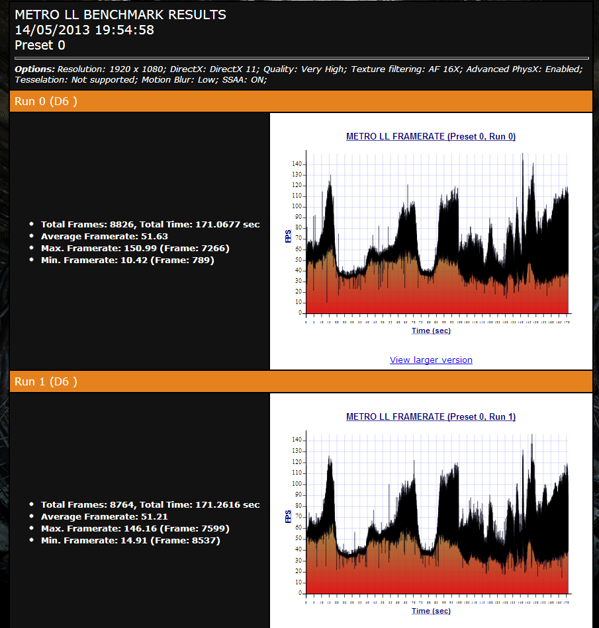The width and height of the screenshot is (599, 628).
Task: Click the 'Preset 0' heading text
Action: click(x=40, y=45)
